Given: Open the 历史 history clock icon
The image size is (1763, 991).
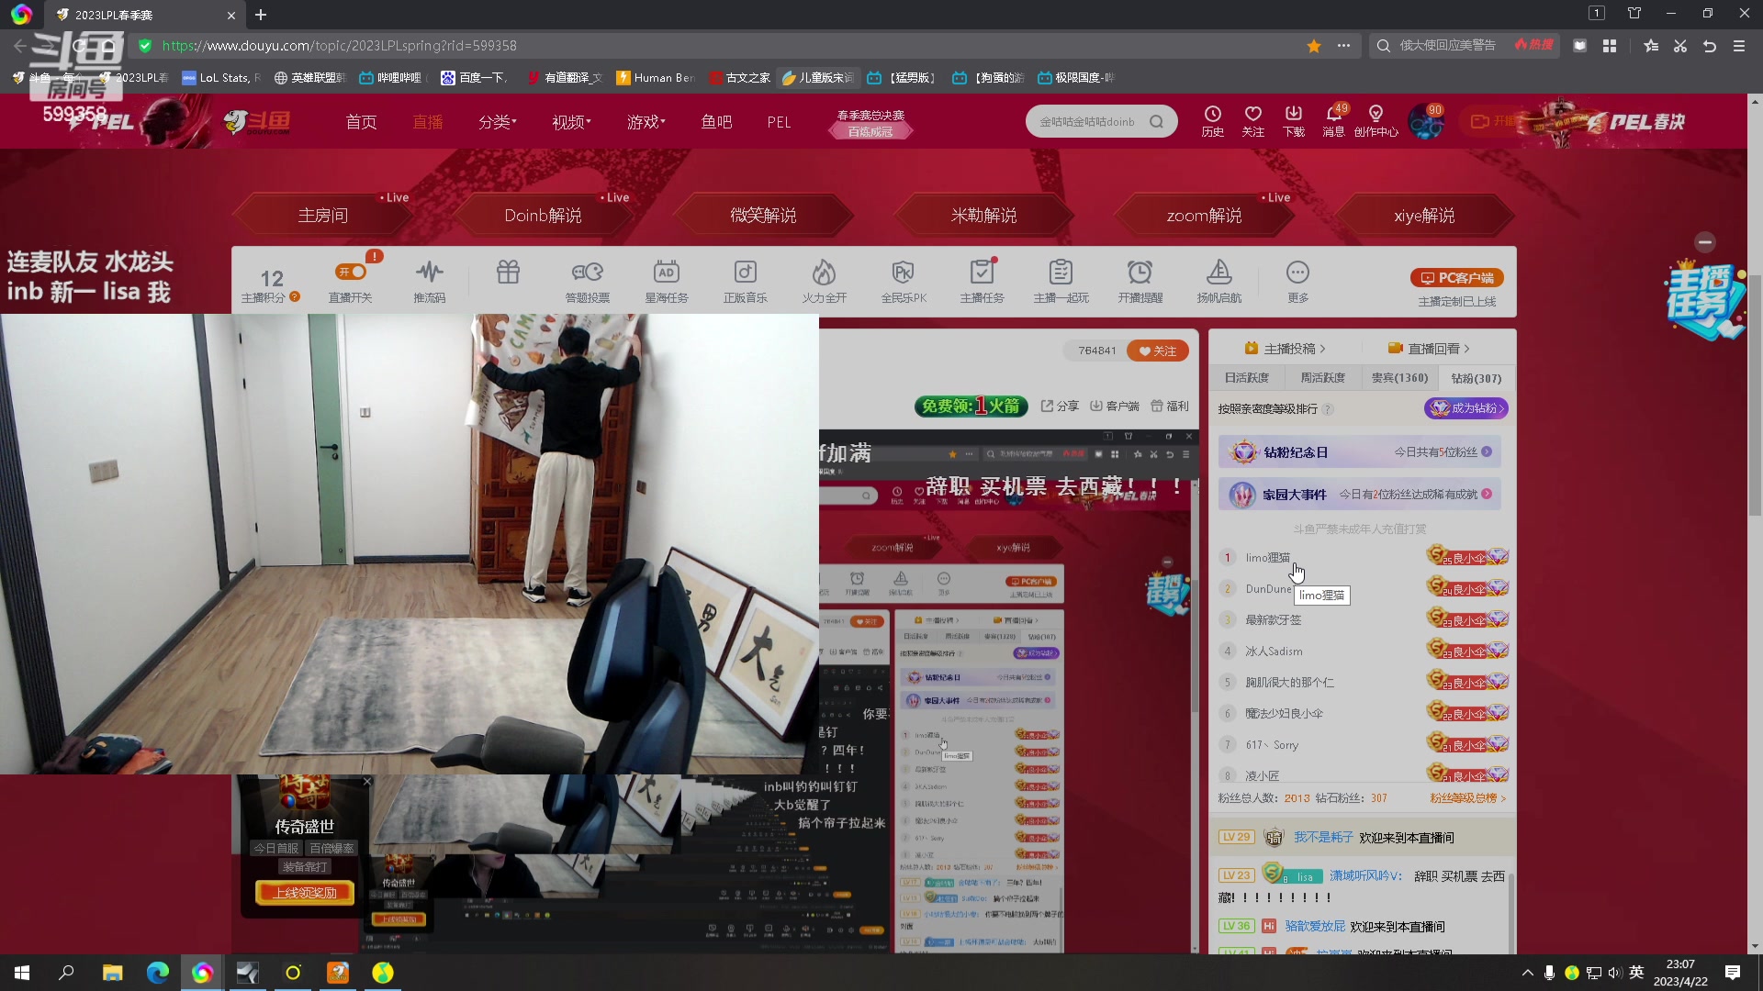Looking at the screenshot, I should tap(1212, 120).
